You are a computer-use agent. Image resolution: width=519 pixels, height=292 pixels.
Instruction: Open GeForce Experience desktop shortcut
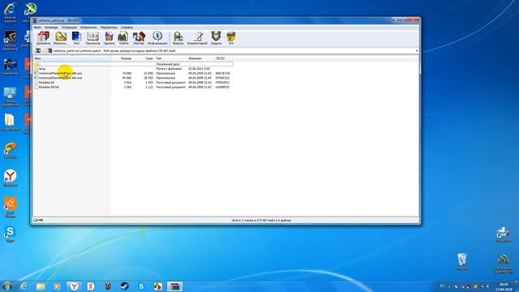click(x=10, y=41)
